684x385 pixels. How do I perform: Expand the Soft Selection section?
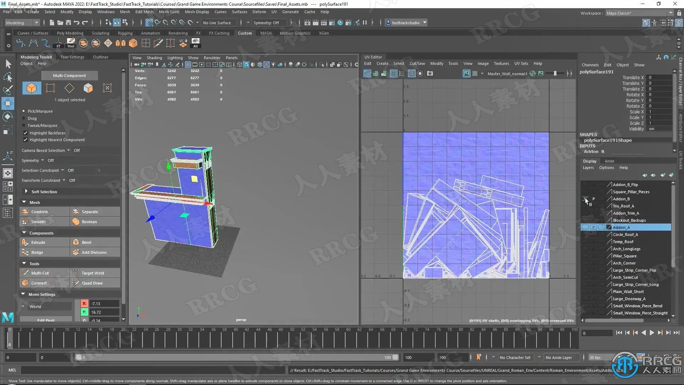pos(26,191)
